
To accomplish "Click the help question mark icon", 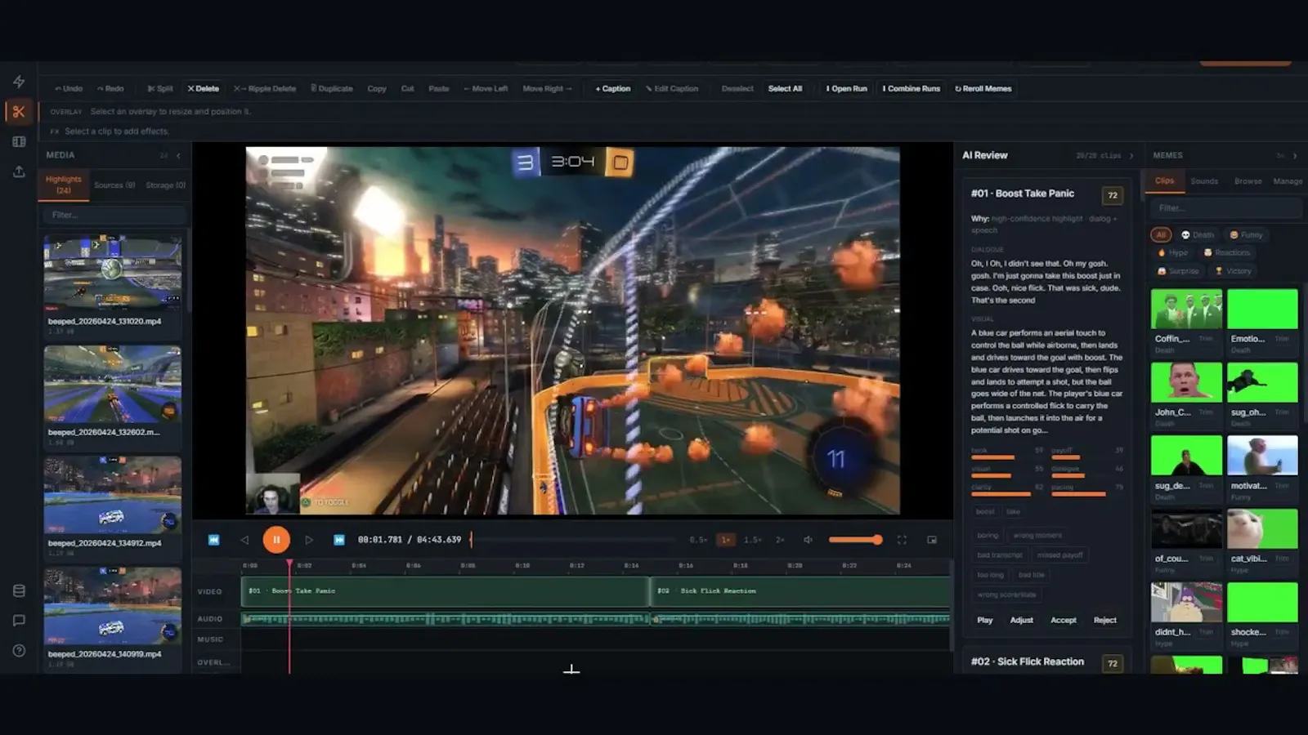I will click(x=19, y=651).
